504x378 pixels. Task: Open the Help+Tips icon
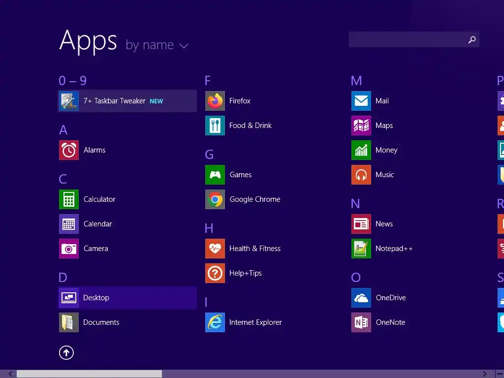215,273
